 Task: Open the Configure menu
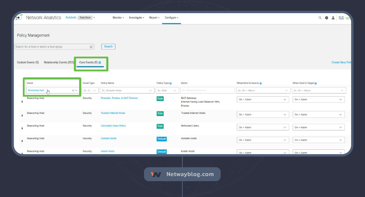[x=171, y=18]
